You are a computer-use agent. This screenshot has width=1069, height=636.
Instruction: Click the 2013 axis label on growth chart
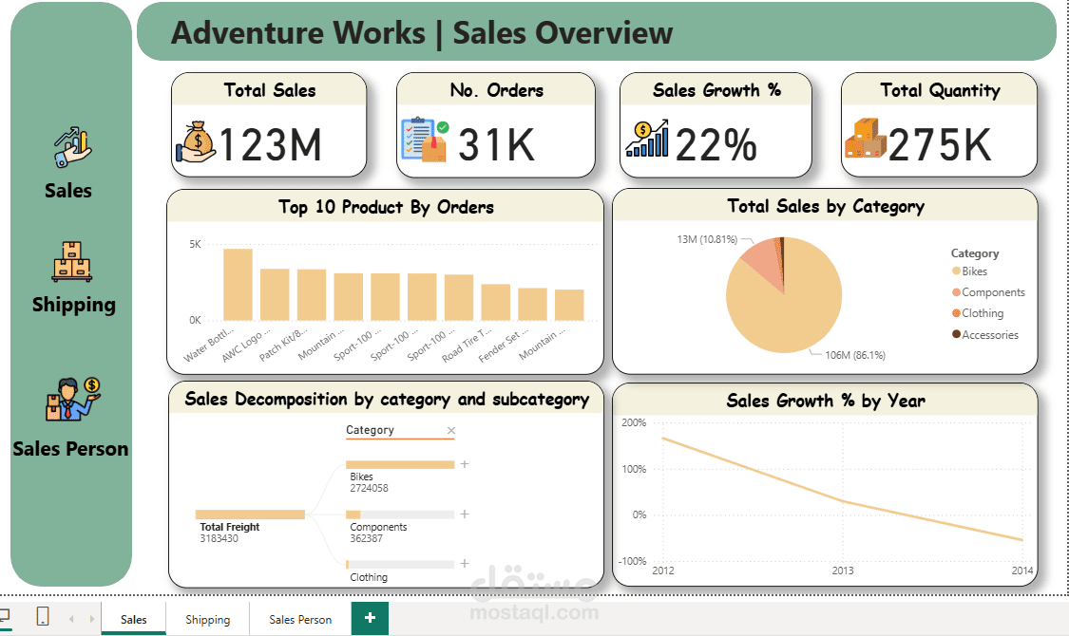pyautogui.click(x=843, y=571)
